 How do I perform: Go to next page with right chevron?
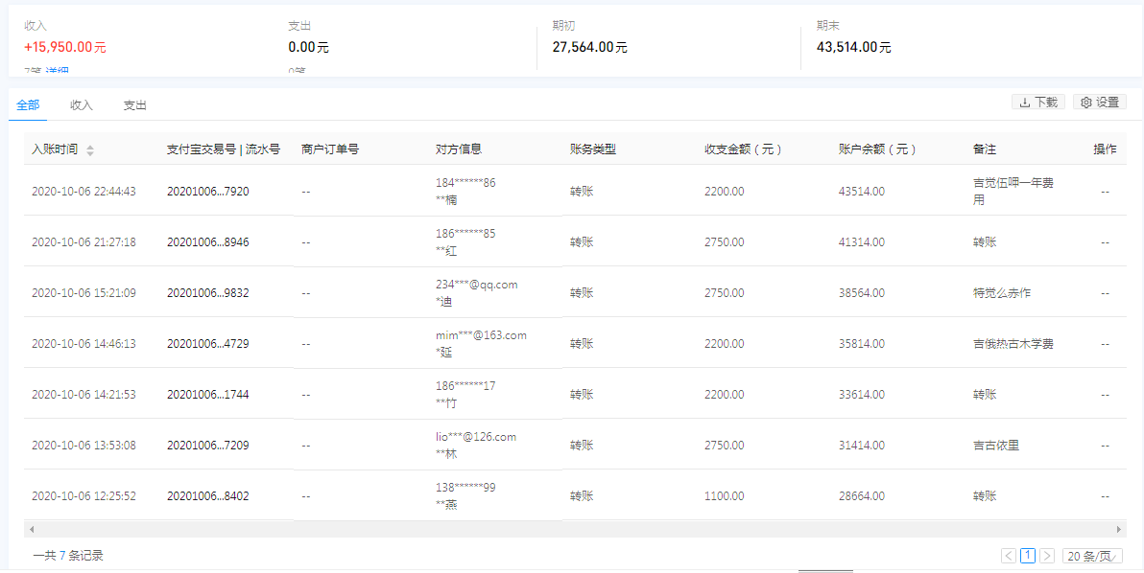tap(1047, 556)
